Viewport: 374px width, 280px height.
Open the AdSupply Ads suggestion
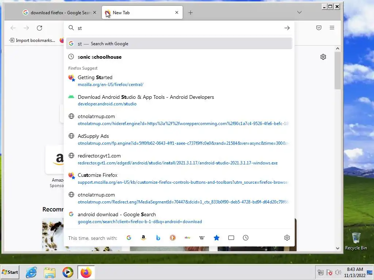tap(179, 140)
